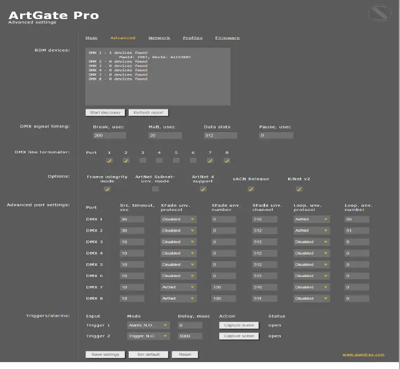The width and height of the screenshot is (400, 369).
Task: Open the Profiles tab
Action: click(x=193, y=38)
